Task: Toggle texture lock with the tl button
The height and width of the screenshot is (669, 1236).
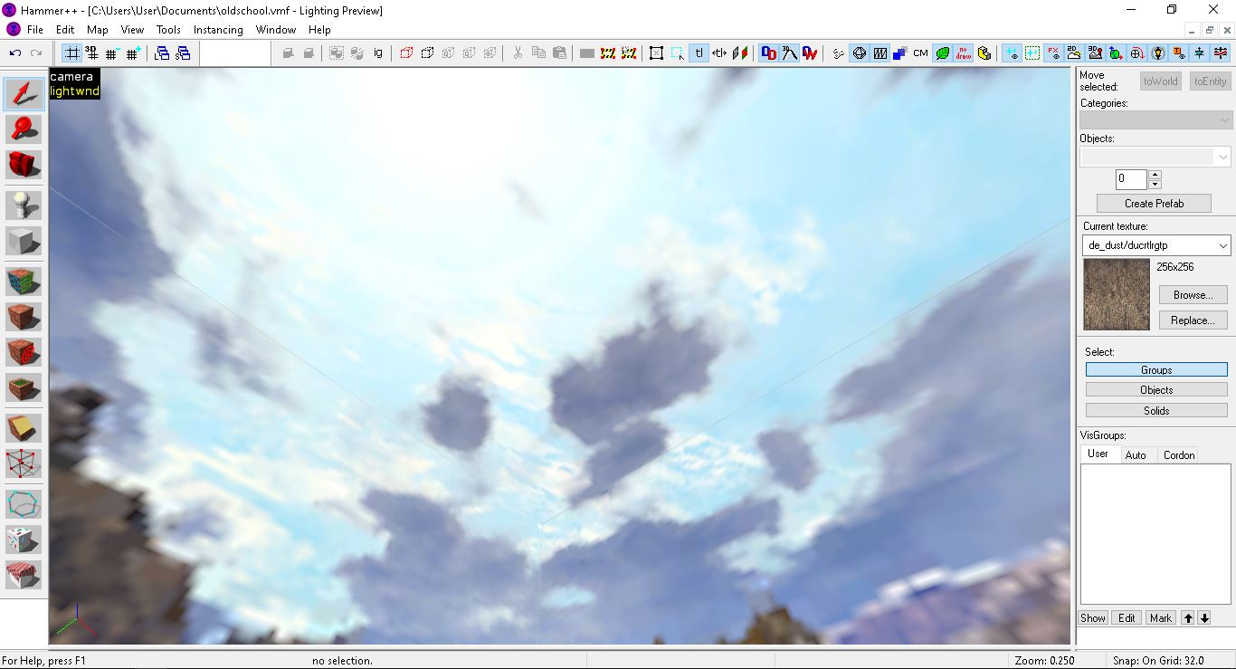Action: click(x=698, y=53)
